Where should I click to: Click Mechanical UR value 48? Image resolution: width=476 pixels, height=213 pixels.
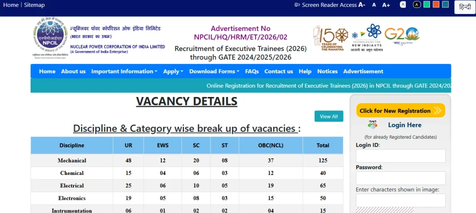[128, 161]
